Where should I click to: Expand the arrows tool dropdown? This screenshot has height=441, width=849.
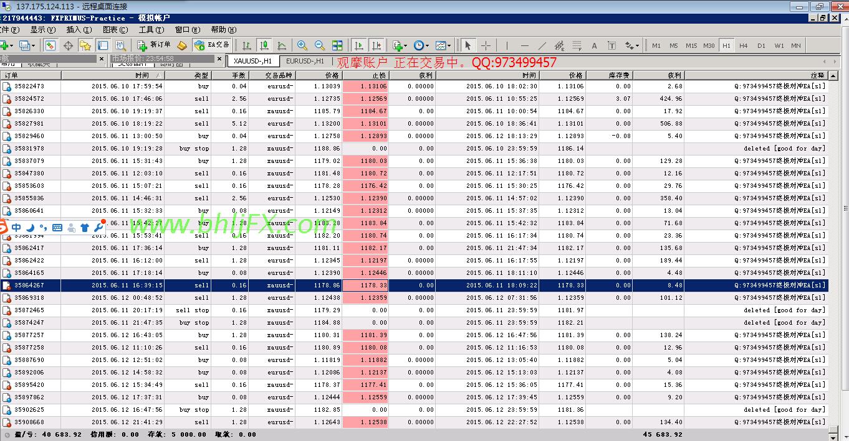click(x=638, y=45)
